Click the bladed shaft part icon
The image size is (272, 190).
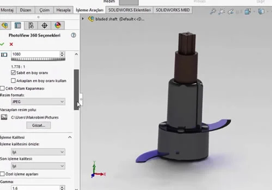[91, 19]
